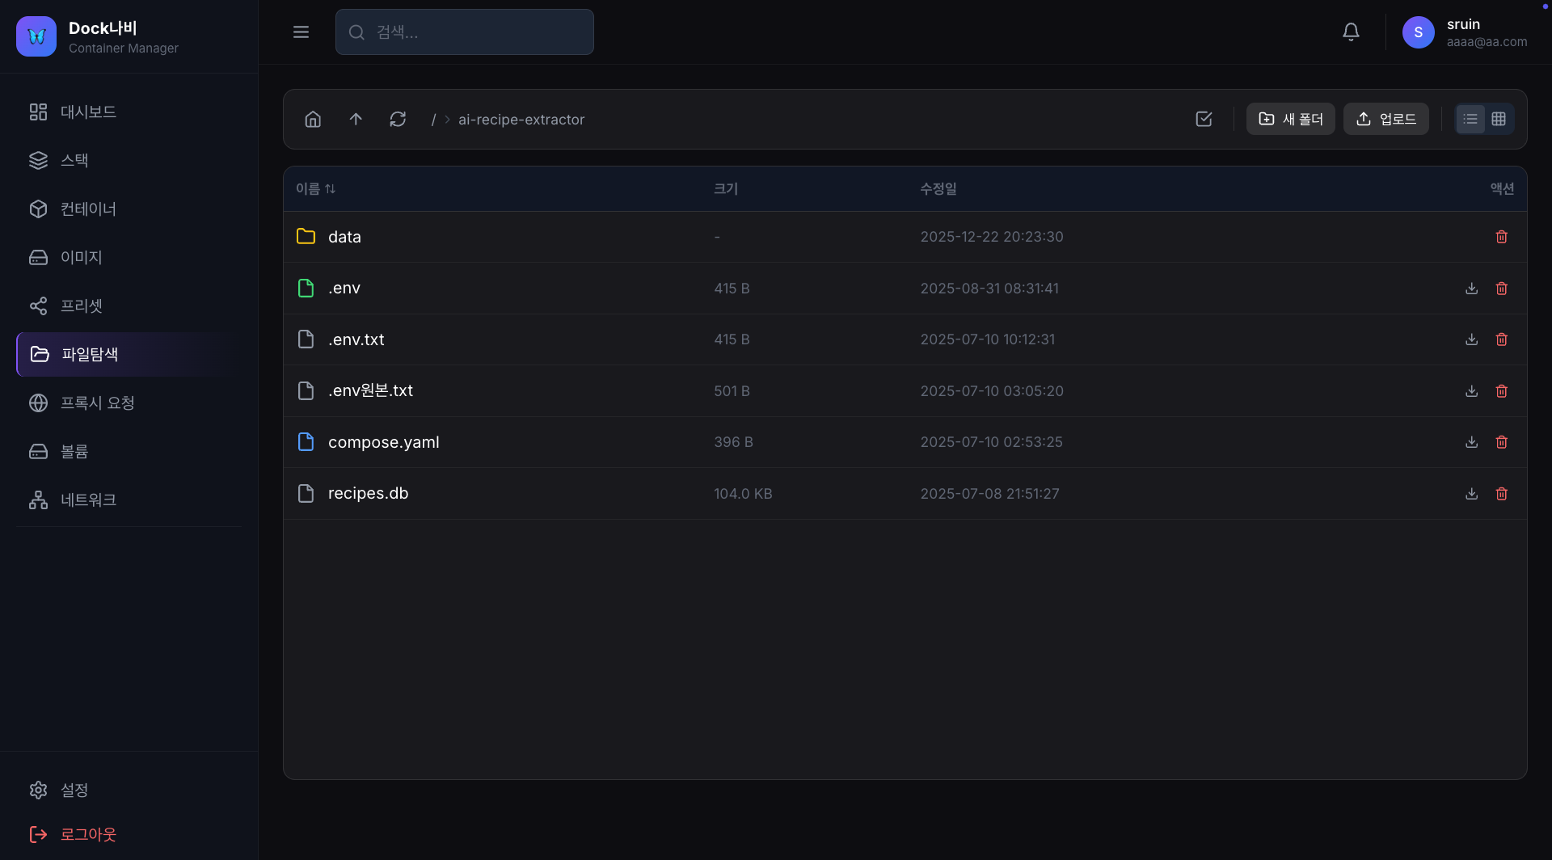
Task: Download the compose.yaml file
Action: pyautogui.click(x=1471, y=442)
